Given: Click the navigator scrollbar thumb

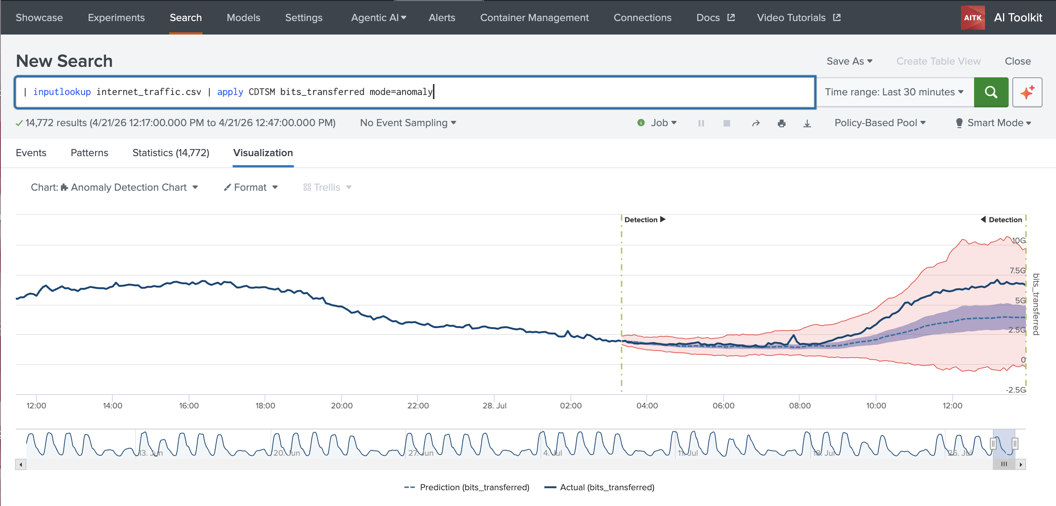Looking at the screenshot, I should pyautogui.click(x=1003, y=464).
